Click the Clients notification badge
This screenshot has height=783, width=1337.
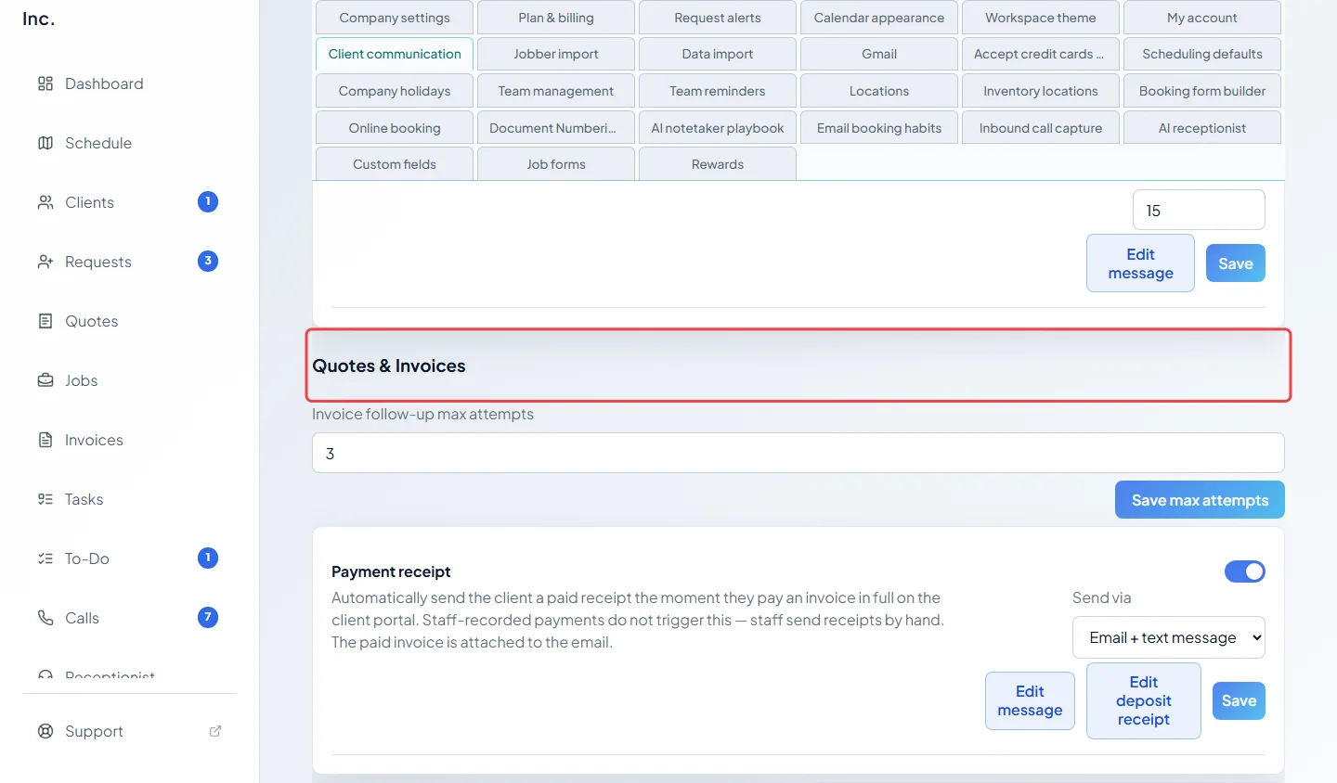pyautogui.click(x=208, y=201)
